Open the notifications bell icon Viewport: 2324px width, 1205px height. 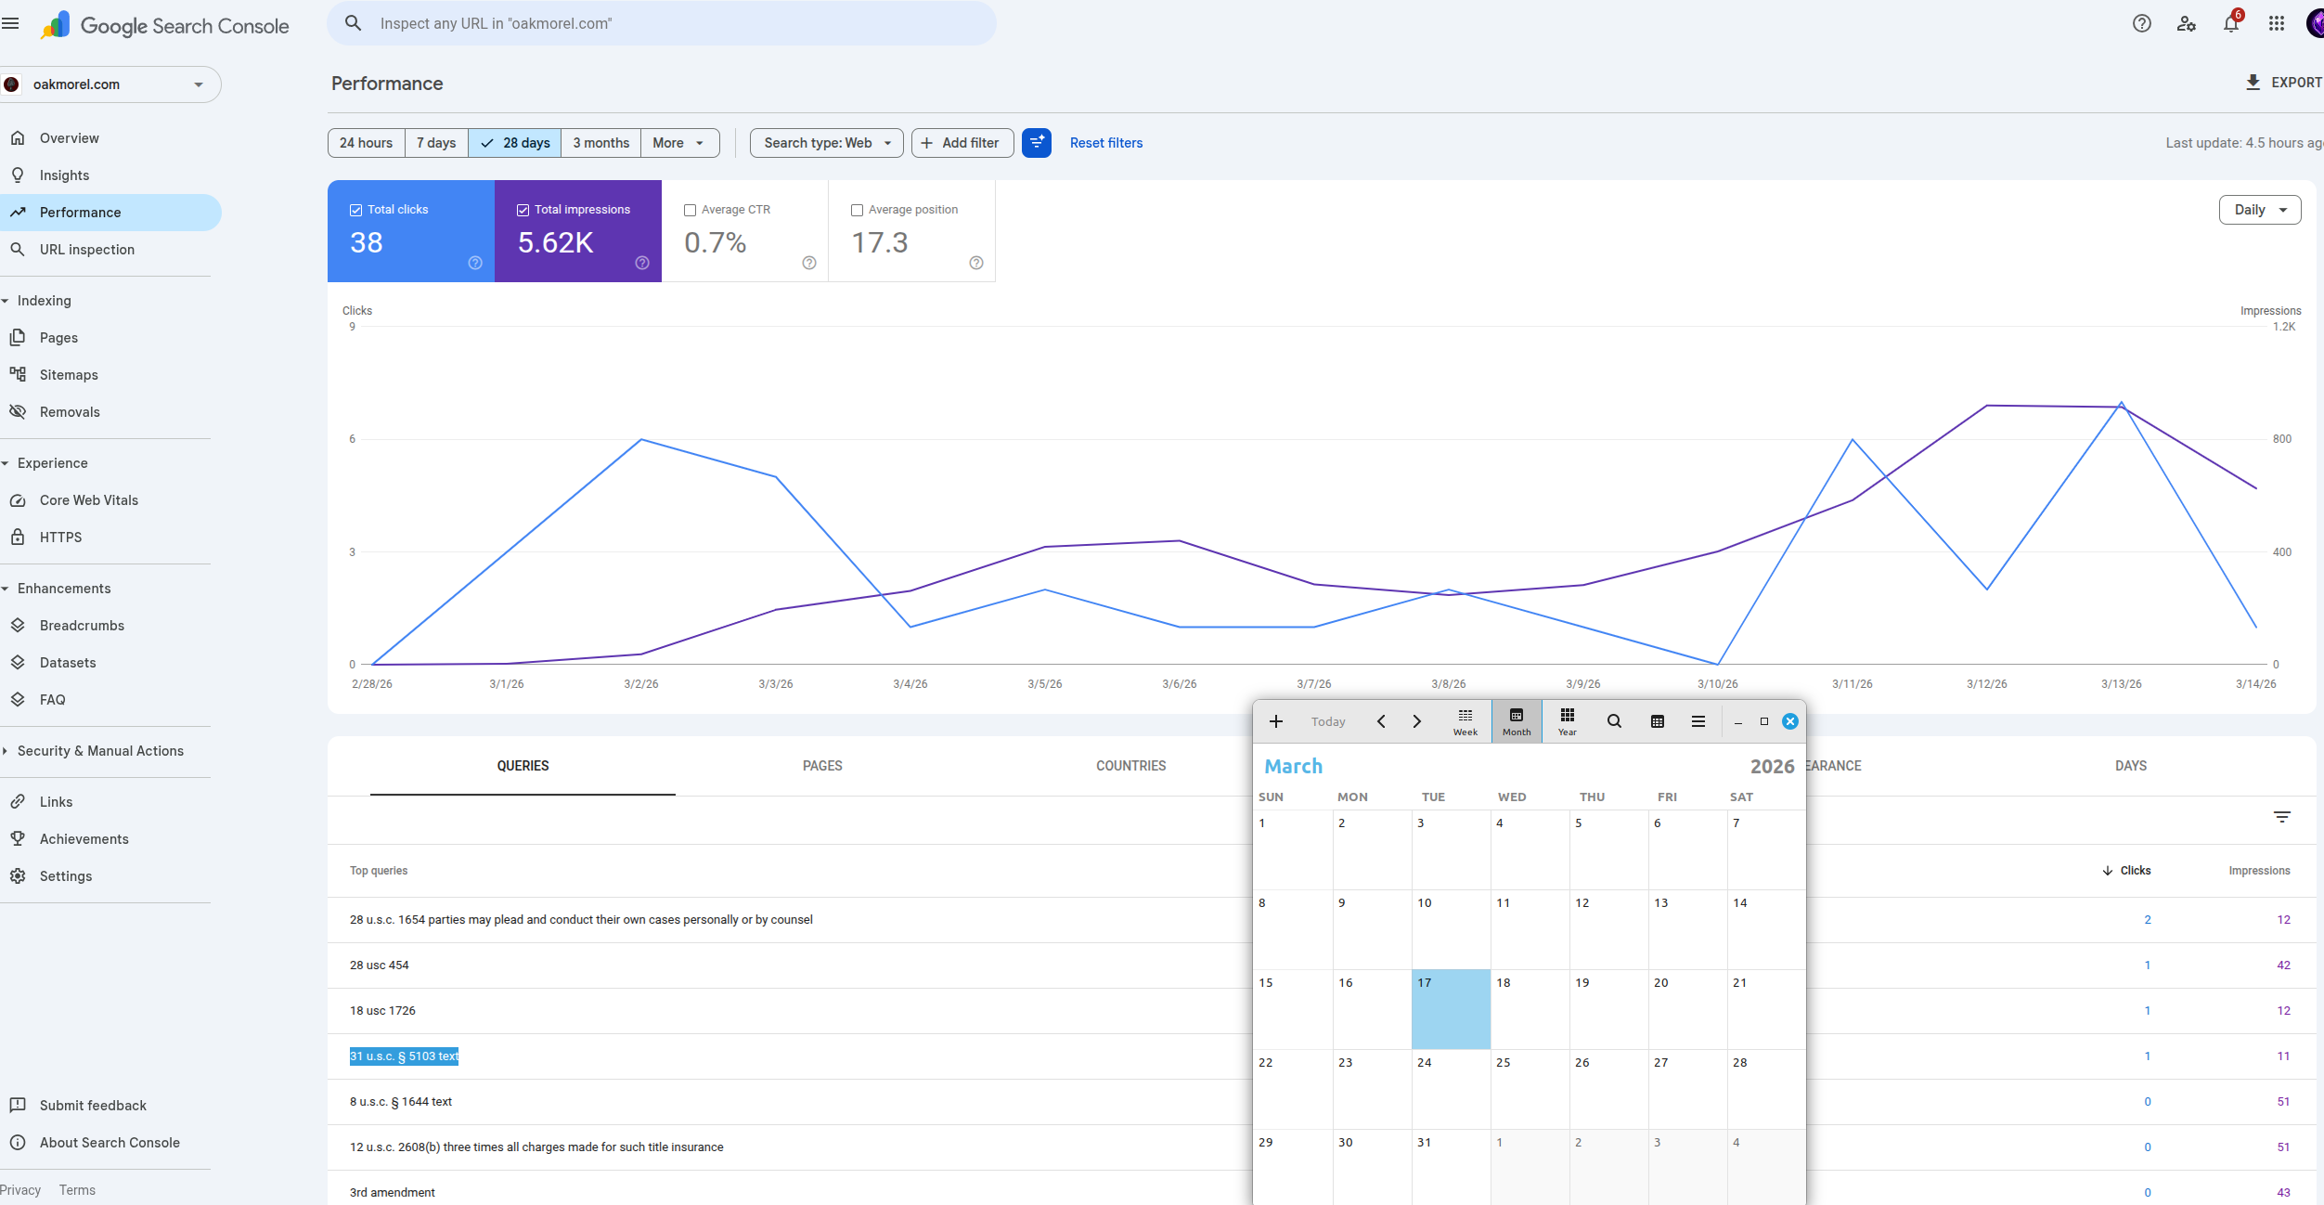2230,24
